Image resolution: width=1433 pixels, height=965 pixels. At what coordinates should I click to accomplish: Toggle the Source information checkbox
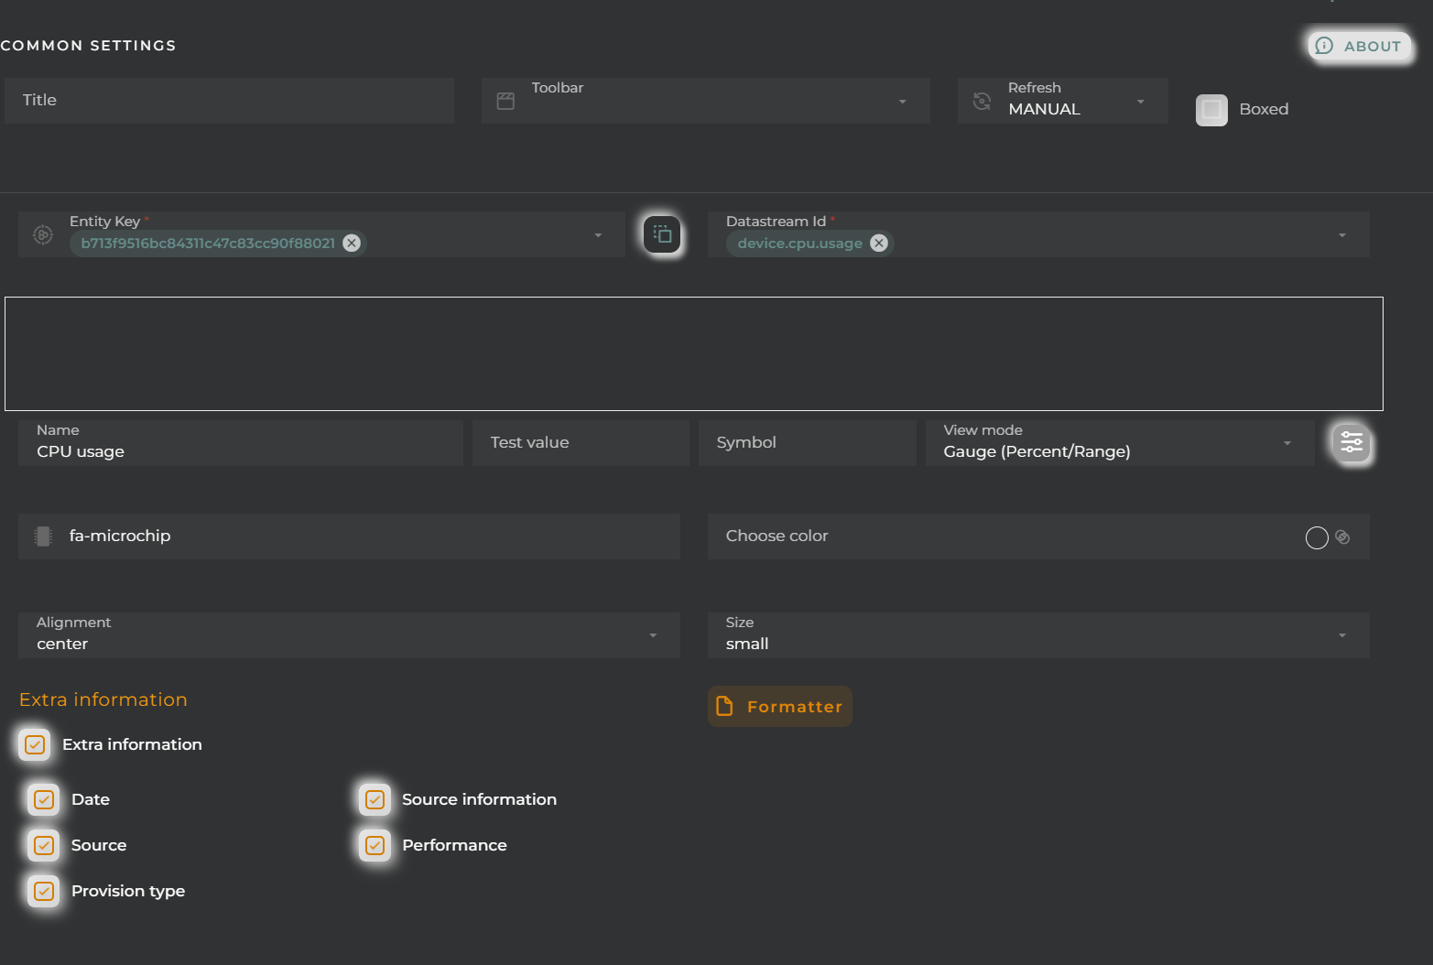point(375,799)
